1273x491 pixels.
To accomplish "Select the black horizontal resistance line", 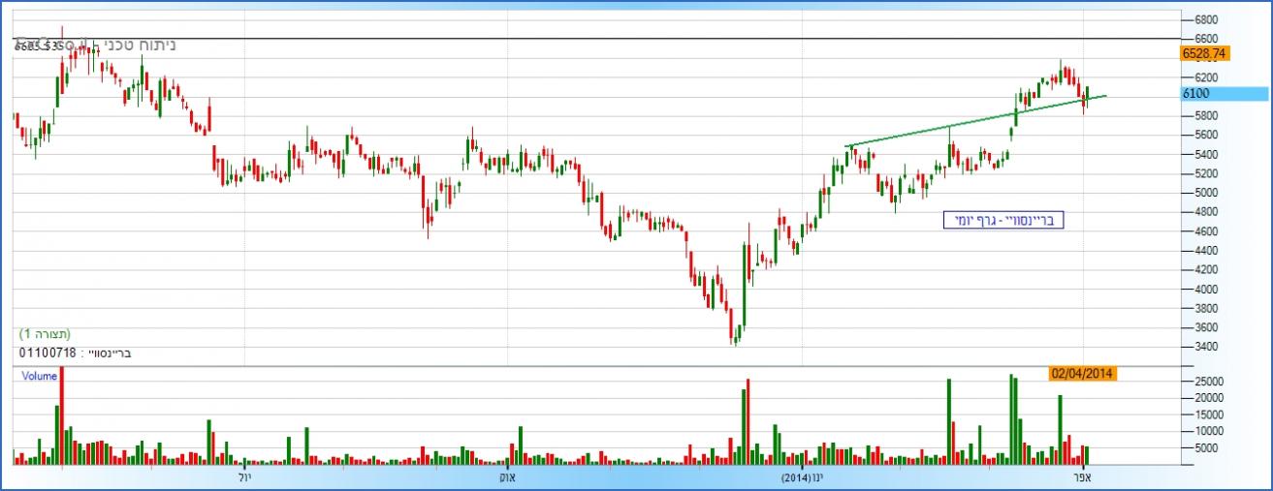I will 582,39.
